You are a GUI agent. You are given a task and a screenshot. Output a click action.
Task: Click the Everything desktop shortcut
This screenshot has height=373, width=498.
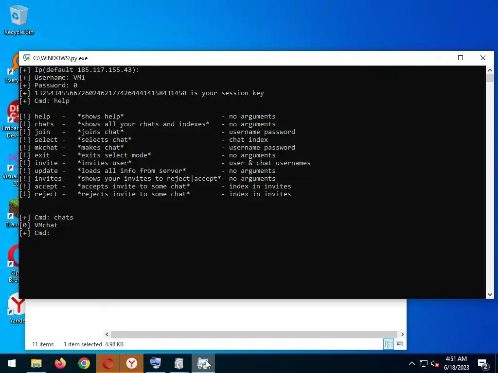tap(13, 68)
